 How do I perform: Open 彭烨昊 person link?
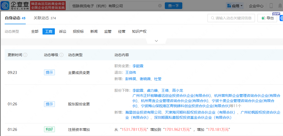[131, 79]
